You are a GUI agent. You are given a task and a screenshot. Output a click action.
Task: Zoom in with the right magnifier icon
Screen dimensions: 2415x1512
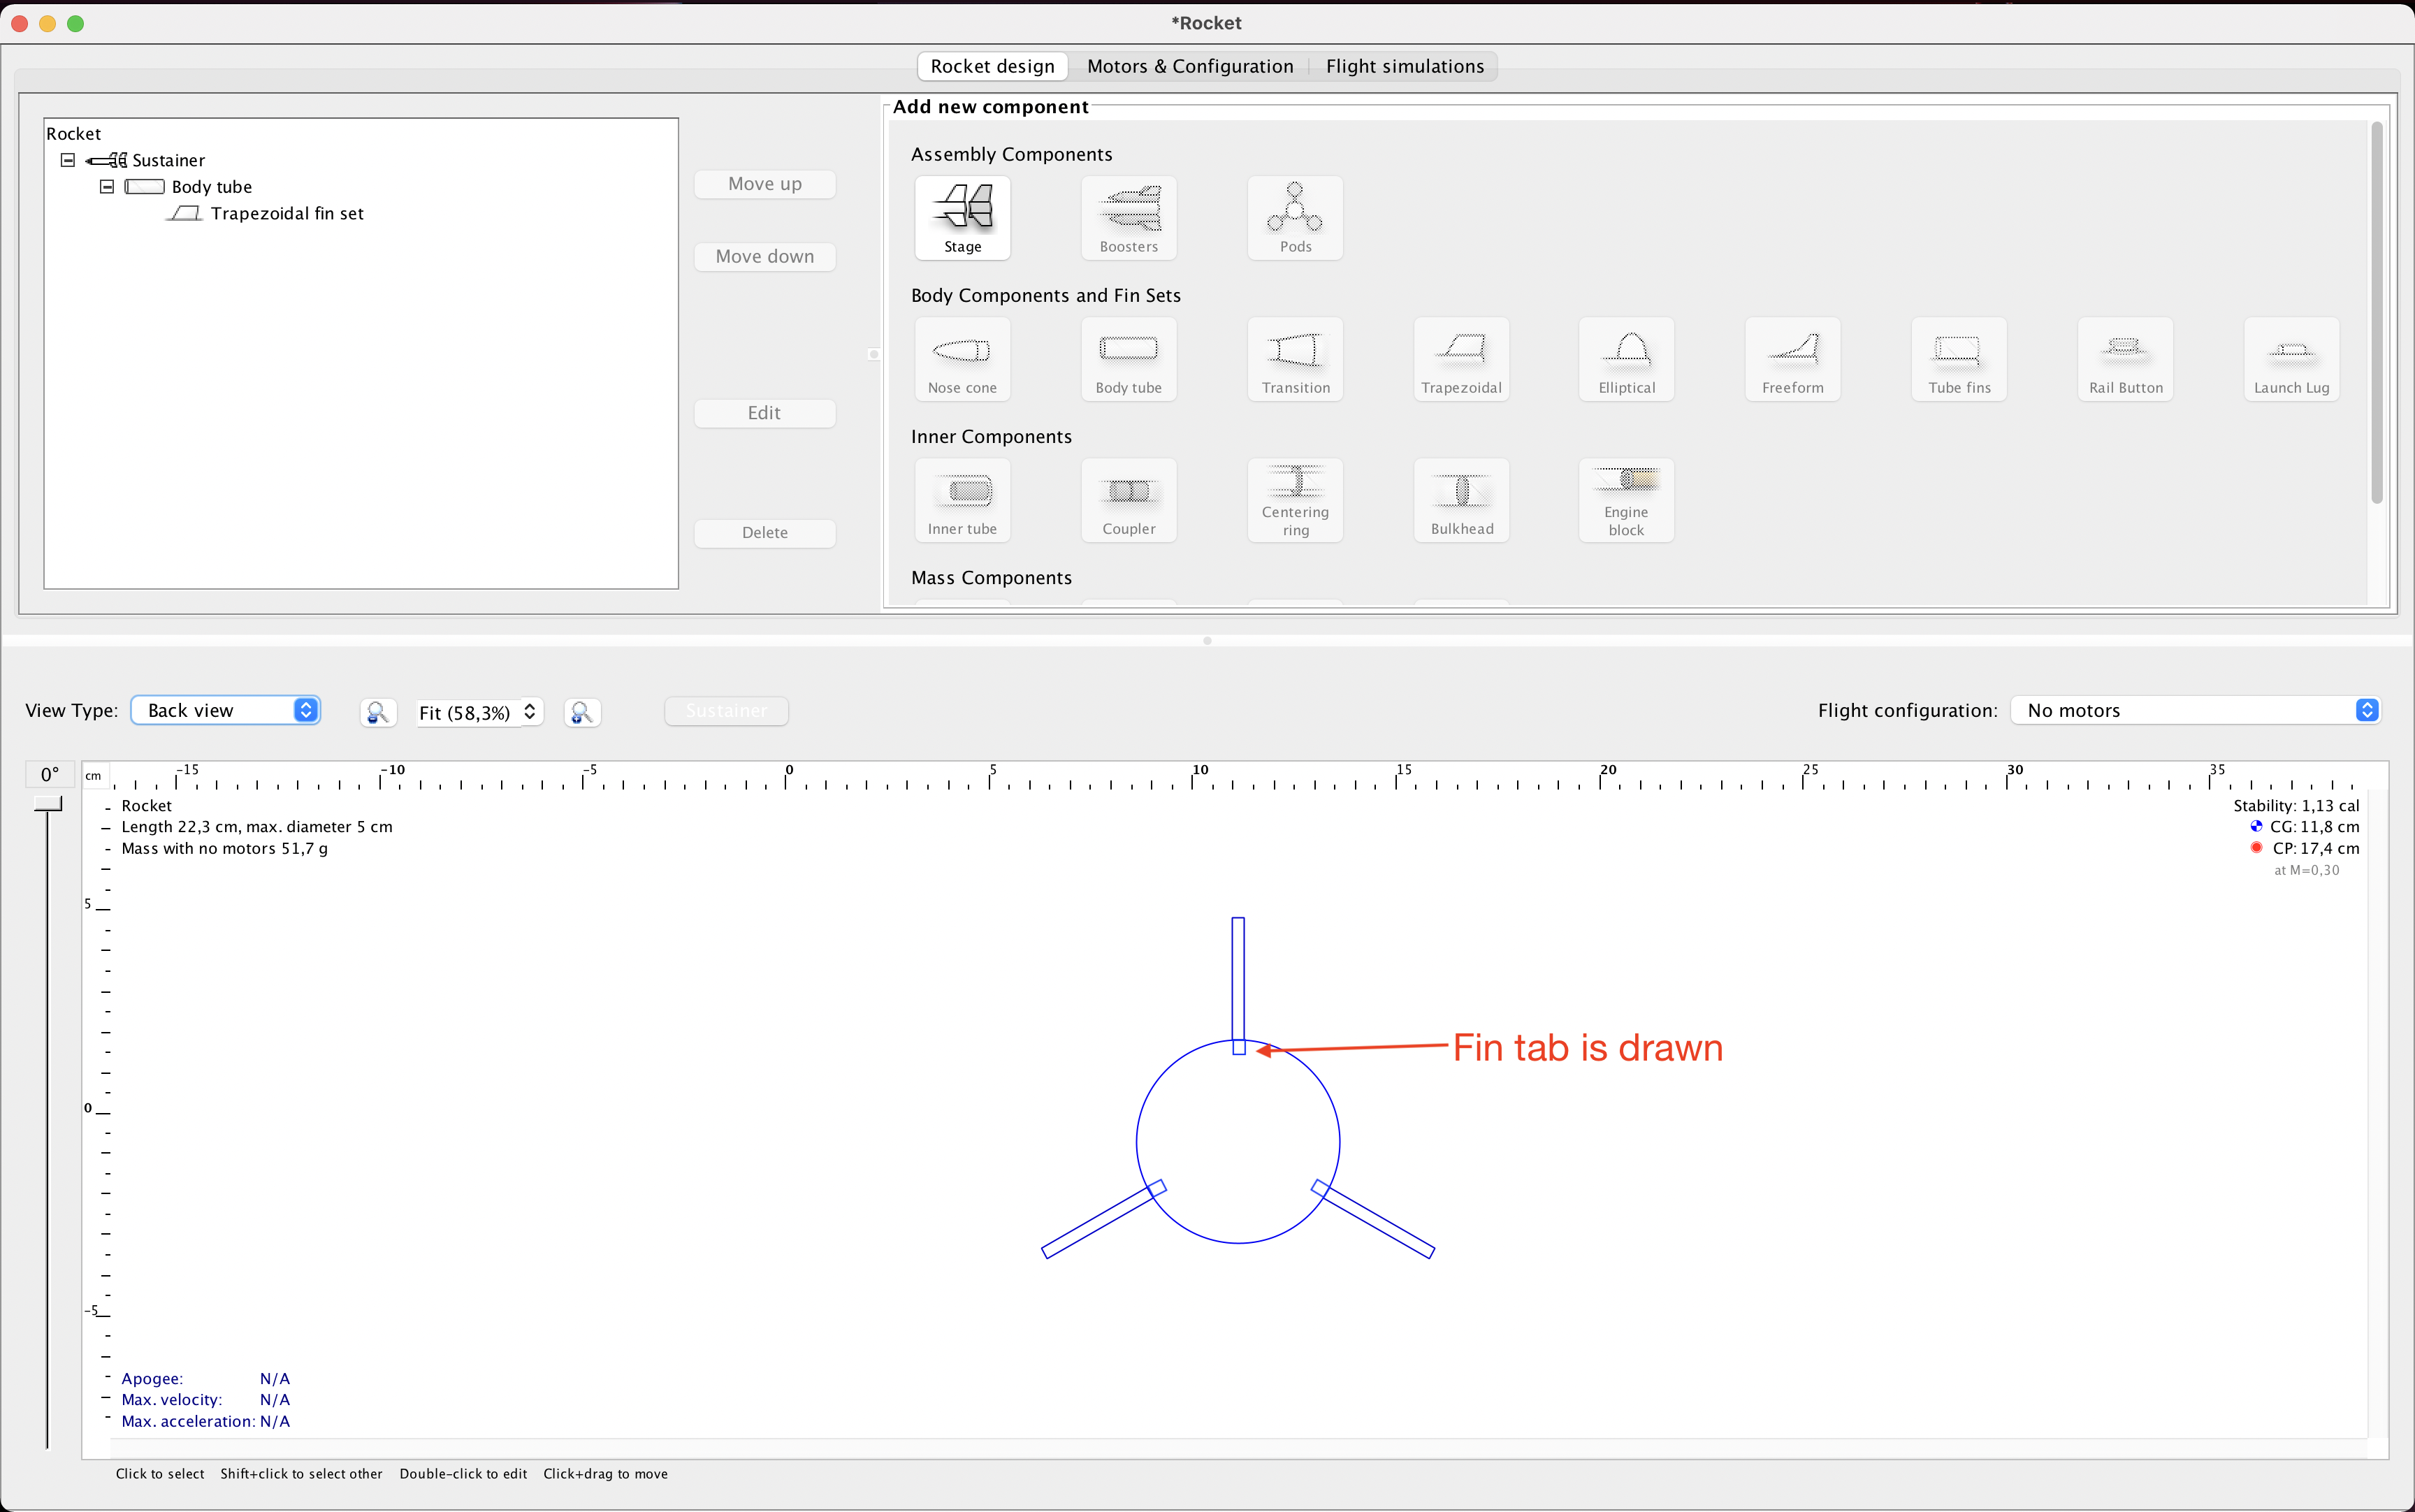582,712
